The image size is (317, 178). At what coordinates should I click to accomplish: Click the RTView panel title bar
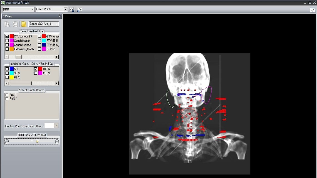click(28, 16)
